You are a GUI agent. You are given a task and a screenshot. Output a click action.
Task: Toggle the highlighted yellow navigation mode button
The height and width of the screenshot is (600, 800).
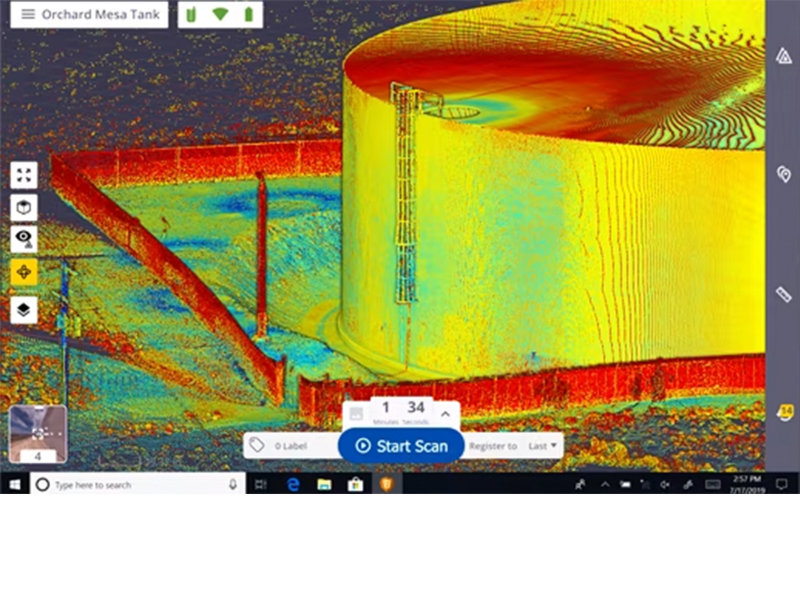[x=24, y=272]
